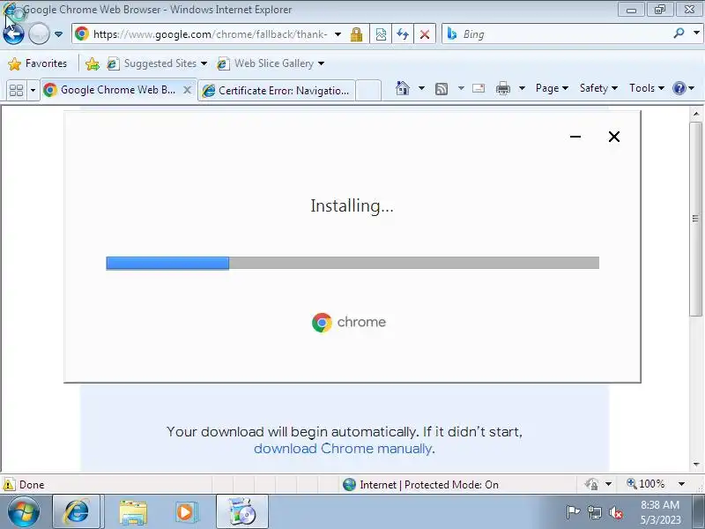This screenshot has height=529, width=705.
Task: Close the Chrome installer dialog
Action: (613, 137)
